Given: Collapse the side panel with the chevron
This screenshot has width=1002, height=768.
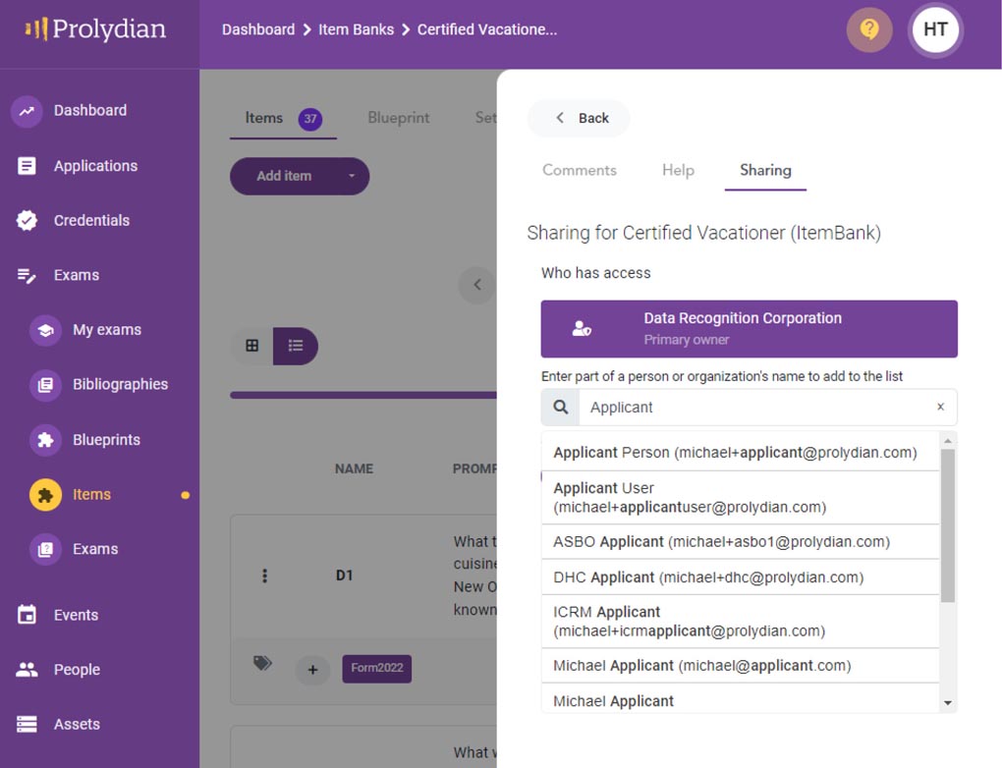Looking at the screenshot, I should (x=477, y=285).
